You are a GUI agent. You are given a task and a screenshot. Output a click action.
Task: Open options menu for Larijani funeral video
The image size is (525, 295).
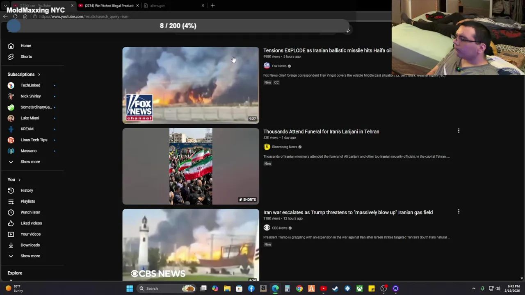[x=459, y=131]
